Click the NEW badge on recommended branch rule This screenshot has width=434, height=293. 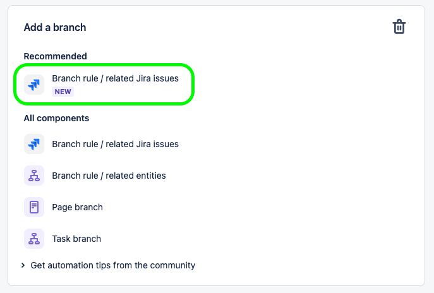click(x=63, y=92)
